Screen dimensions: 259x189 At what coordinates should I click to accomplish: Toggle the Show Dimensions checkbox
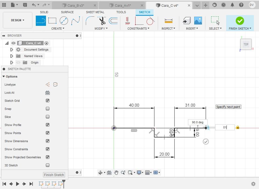point(48,141)
